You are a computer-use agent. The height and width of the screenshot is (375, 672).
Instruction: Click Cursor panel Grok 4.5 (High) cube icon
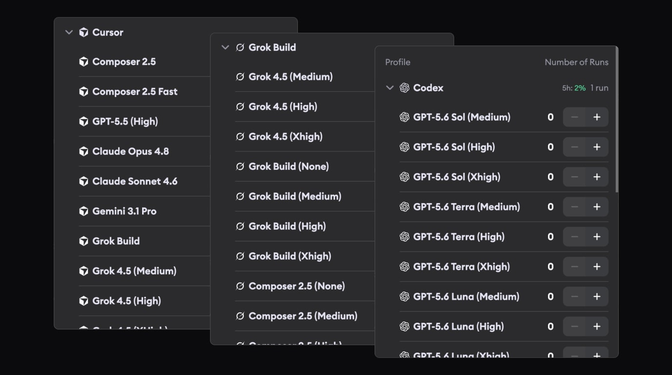84,301
